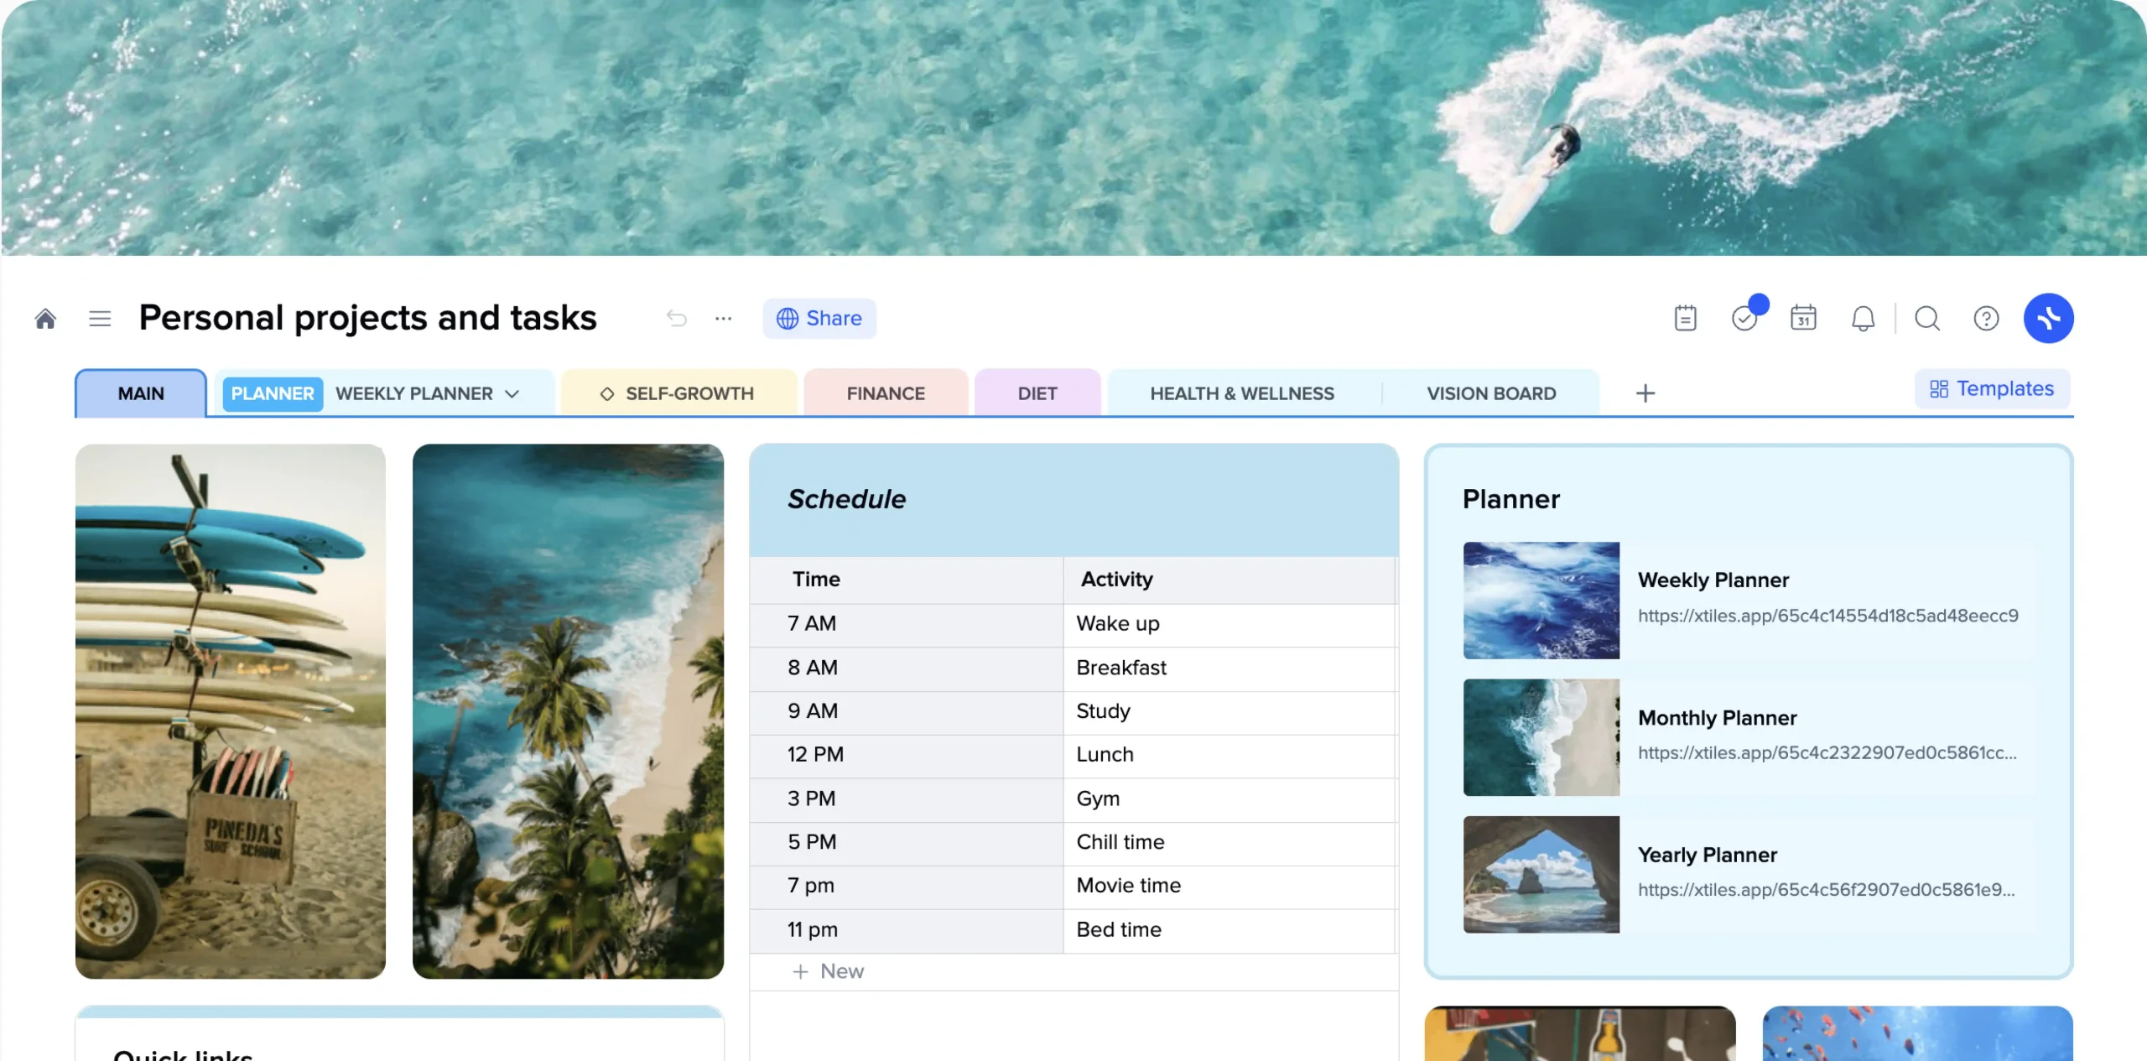Click the home/house icon in toolbar
This screenshot has width=2147, height=1061.
click(x=45, y=318)
